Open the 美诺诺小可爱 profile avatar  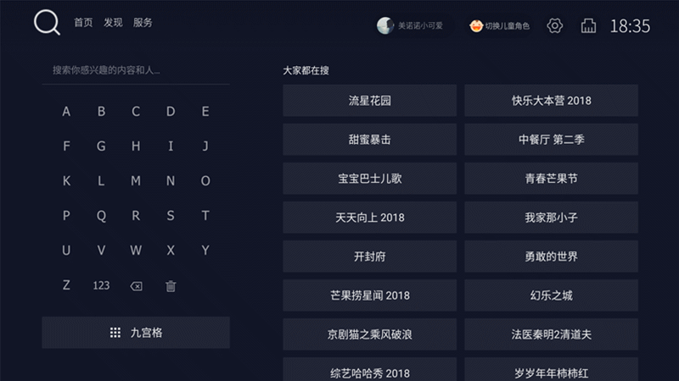point(385,26)
